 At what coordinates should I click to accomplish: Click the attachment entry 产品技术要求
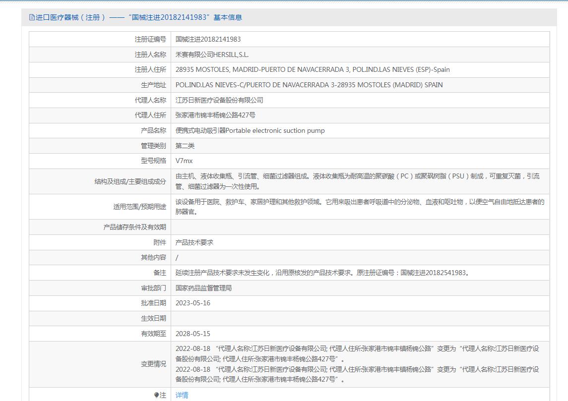coord(194,242)
